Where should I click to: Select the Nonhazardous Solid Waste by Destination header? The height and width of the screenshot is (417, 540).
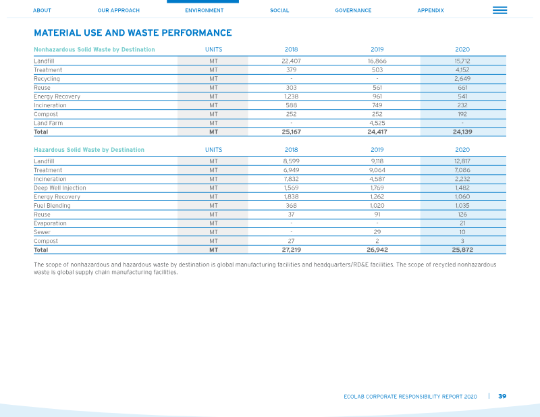click(94, 49)
